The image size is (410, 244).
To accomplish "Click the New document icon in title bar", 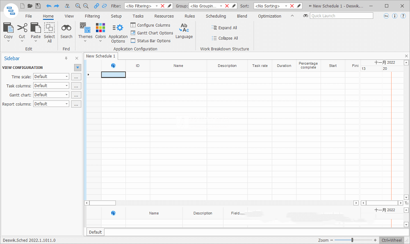I will pos(23,6).
